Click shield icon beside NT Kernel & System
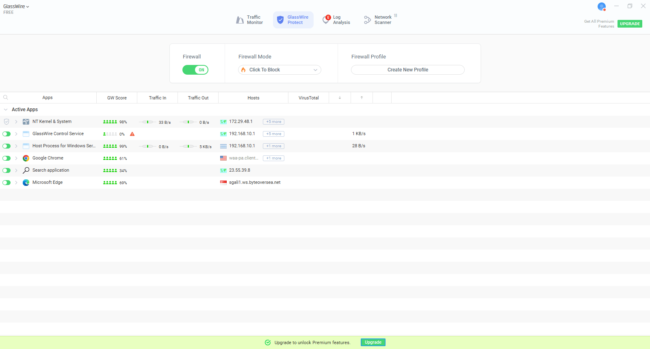 tap(6, 122)
